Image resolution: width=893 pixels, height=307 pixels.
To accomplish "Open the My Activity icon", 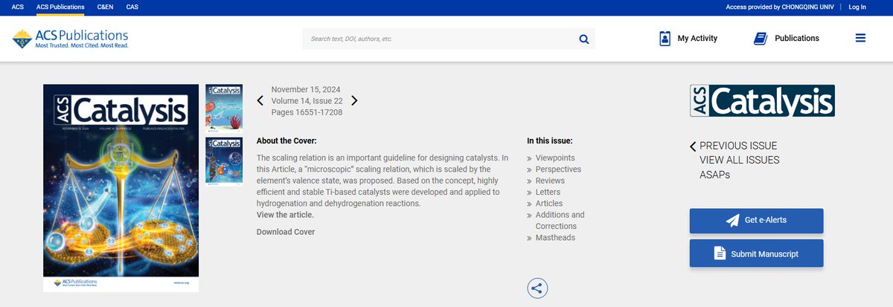I will 665,39.
